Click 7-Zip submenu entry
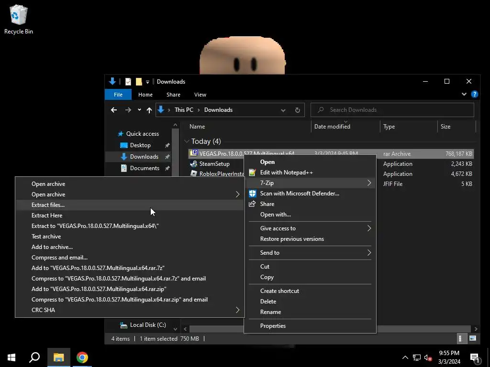 click(x=310, y=183)
